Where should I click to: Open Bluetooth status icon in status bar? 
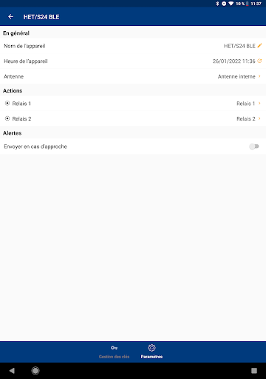(x=217, y=4)
